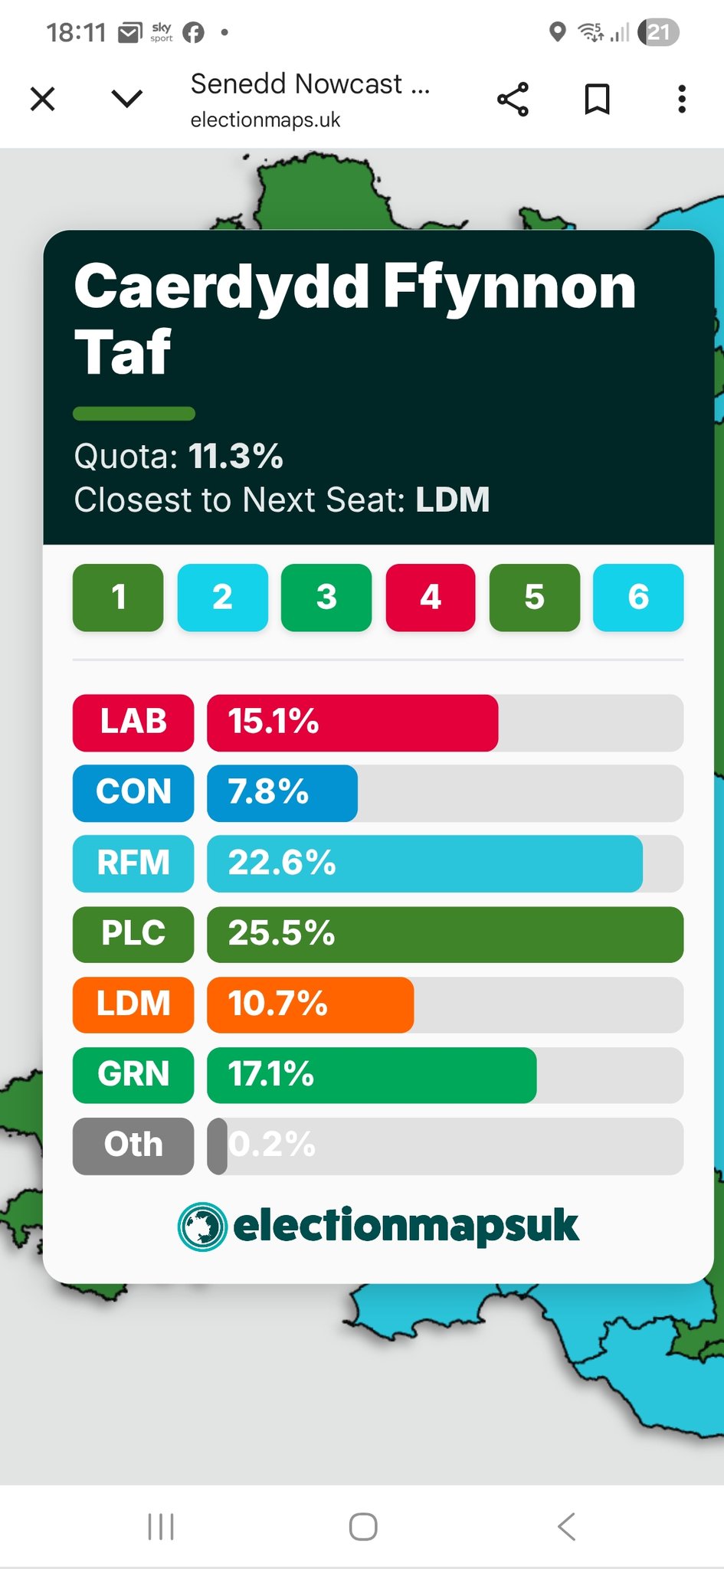
Task: Tap the Android back navigation button
Action: pos(566,1526)
